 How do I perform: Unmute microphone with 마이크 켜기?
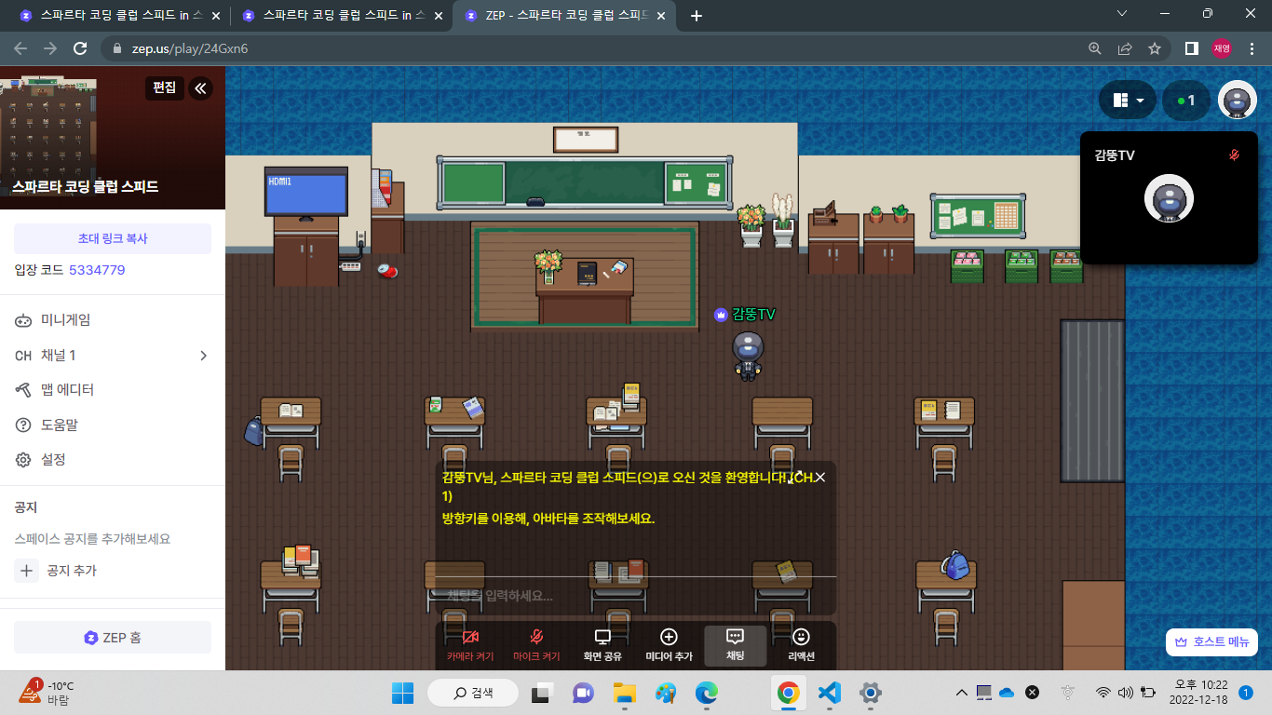pos(536,645)
